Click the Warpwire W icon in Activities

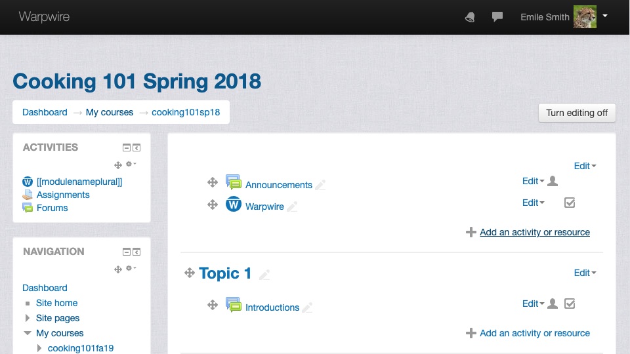(28, 182)
